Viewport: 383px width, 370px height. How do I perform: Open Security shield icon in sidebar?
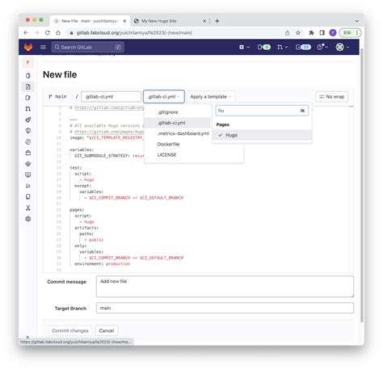[x=28, y=131]
